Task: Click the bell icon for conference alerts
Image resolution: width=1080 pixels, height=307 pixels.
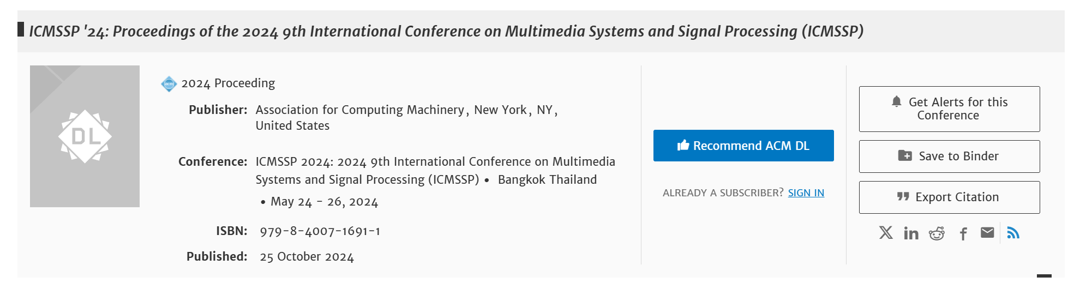Action: tap(896, 101)
